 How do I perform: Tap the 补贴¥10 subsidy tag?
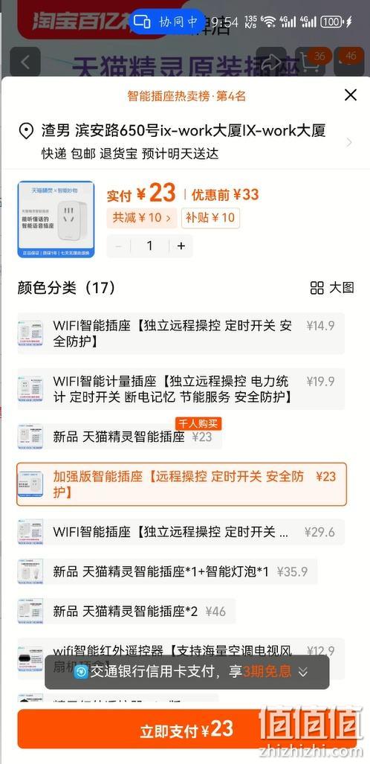(x=210, y=217)
